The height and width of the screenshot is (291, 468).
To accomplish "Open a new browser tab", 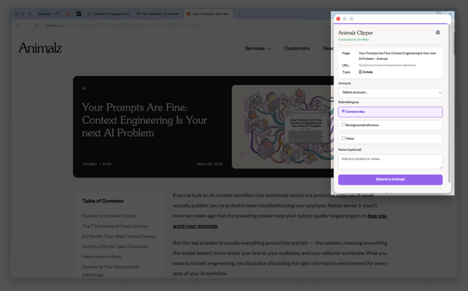I will (x=239, y=14).
